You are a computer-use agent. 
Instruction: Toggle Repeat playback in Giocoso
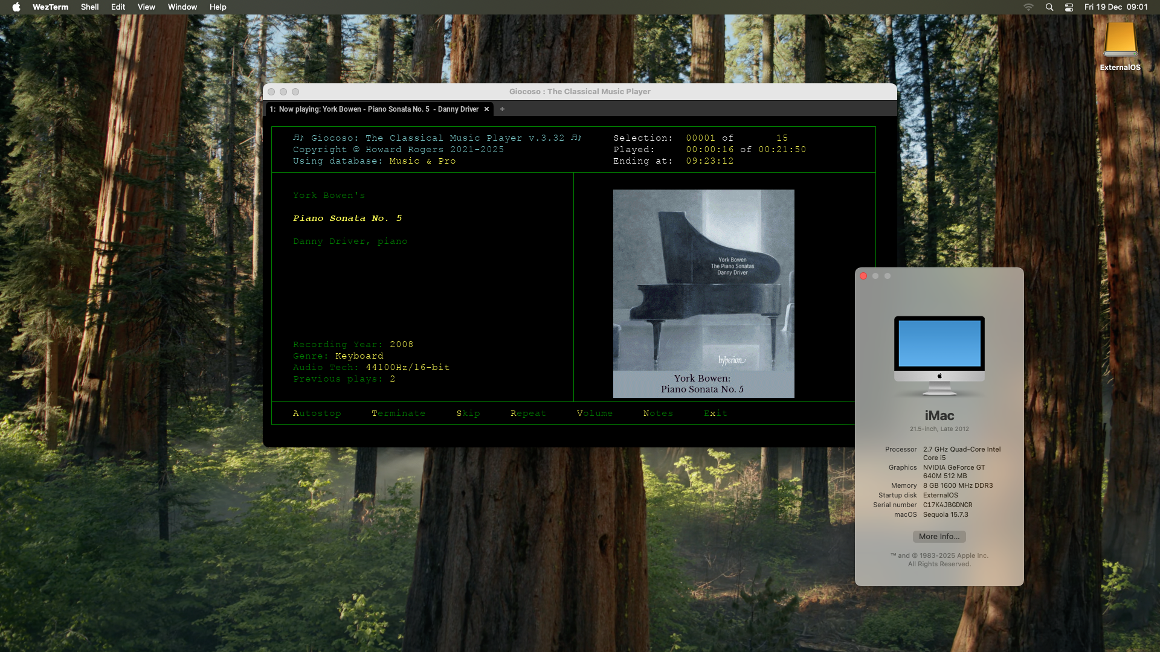(527, 413)
